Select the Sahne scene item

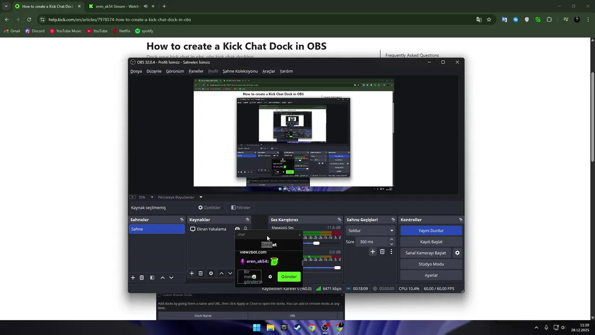click(157, 229)
